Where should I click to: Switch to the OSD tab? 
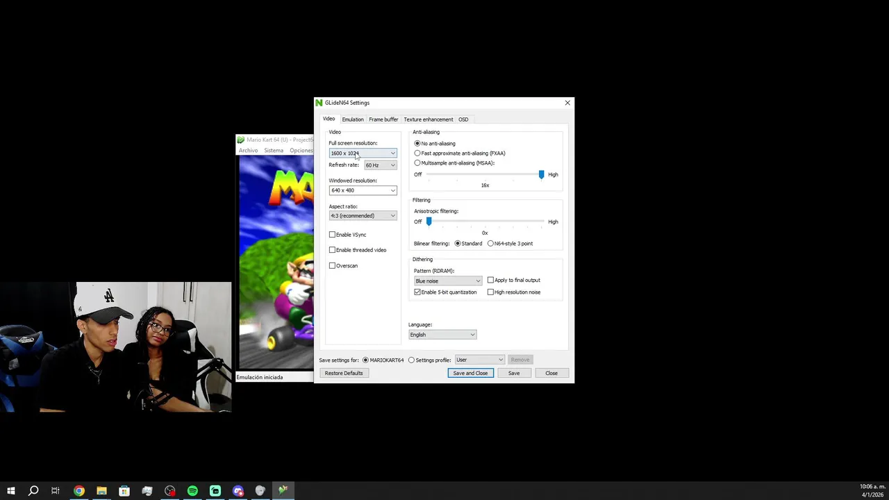463,119
